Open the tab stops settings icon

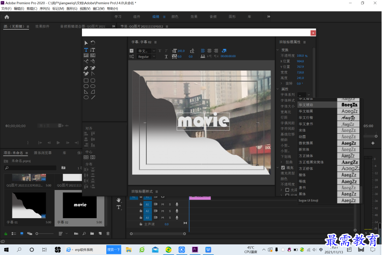[x=203, y=56]
